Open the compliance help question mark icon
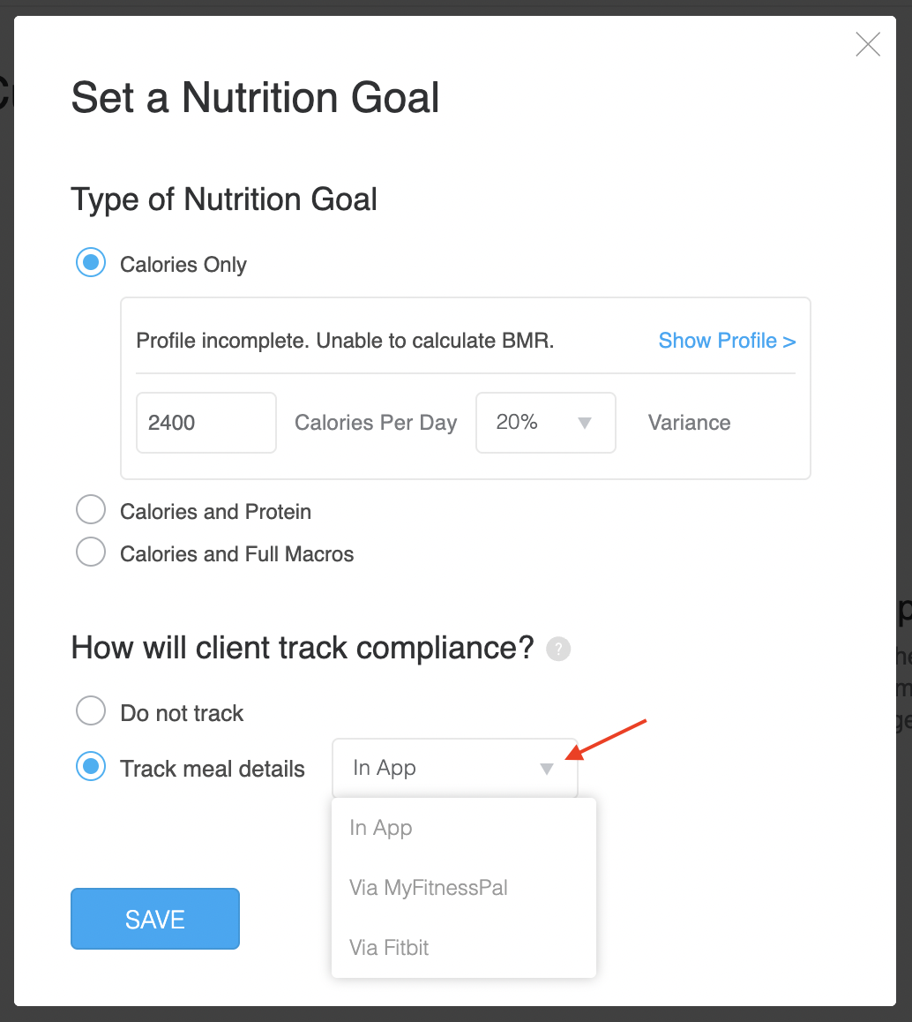912x1022 pixels. pyautogui.click(x=558, y=650)
